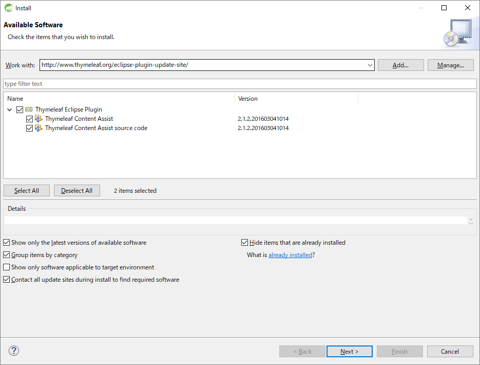Click the Eclipse icon in the title bar

pyautogui.click(x=9, y=8)
